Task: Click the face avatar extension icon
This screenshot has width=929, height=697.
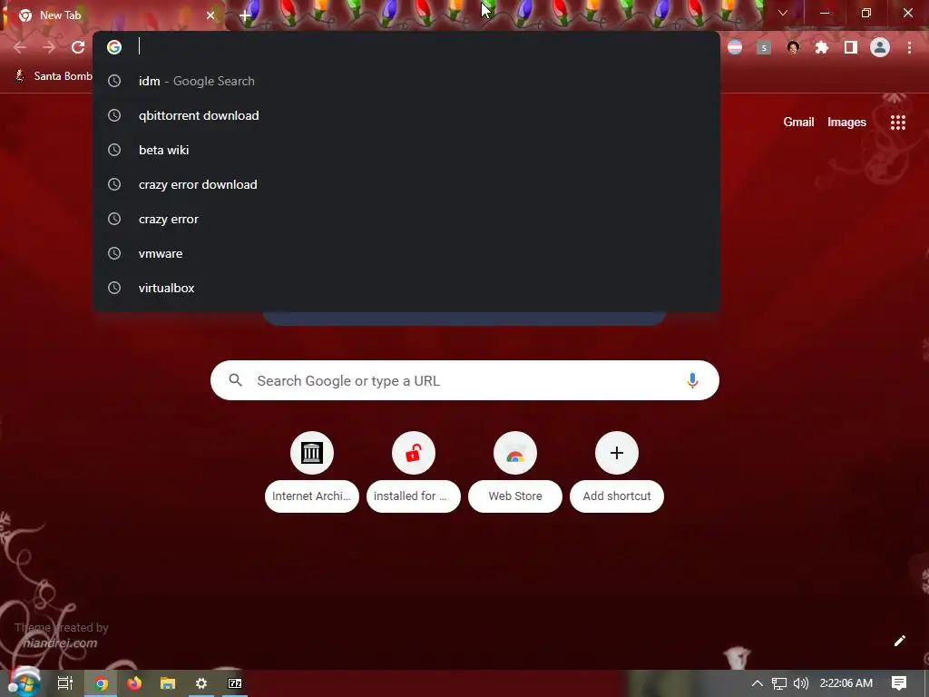Action: (x=793, y=47)
